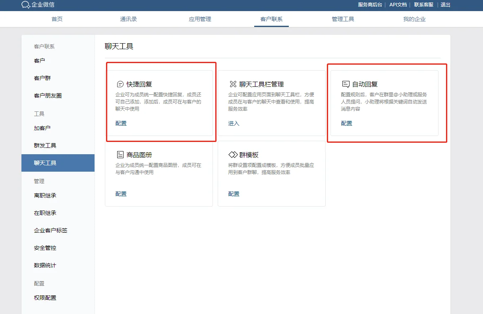Click the 商品图册 description text

point(158,168)
